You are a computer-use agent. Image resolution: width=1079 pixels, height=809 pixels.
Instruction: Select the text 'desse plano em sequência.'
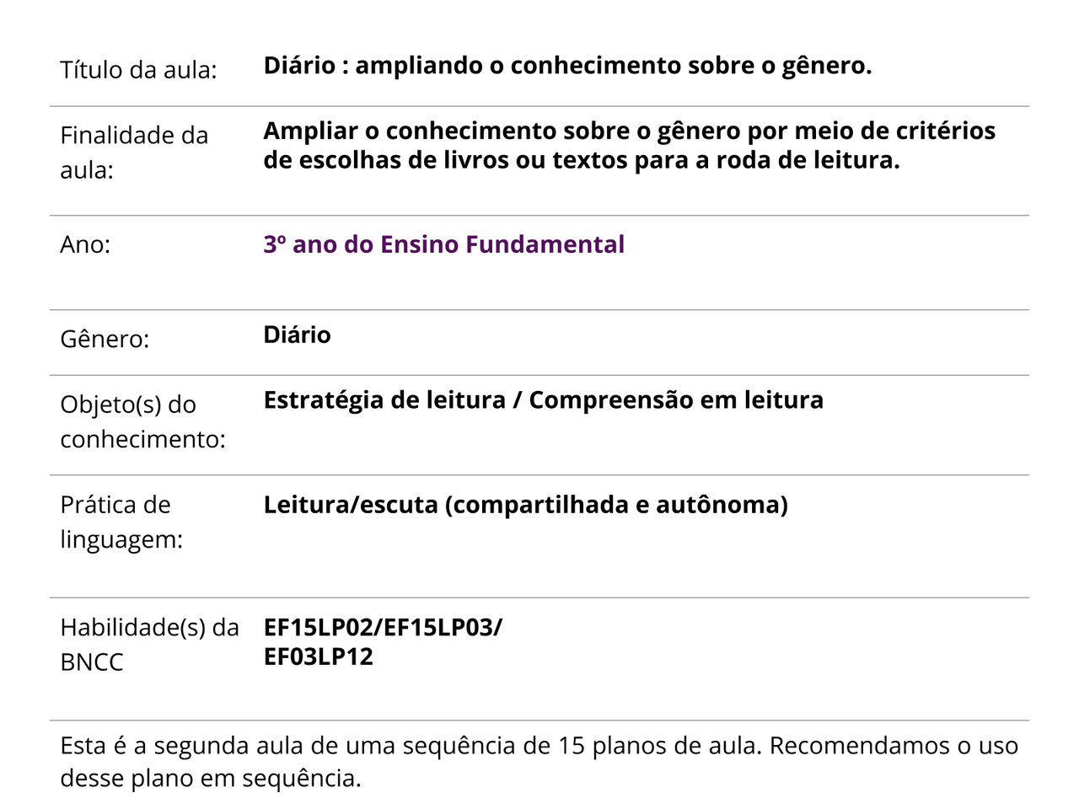tap(211, 778)
